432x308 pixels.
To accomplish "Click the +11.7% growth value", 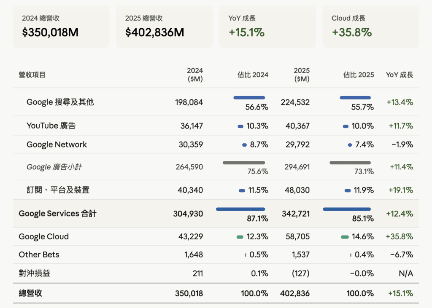I will coord(401,126).
